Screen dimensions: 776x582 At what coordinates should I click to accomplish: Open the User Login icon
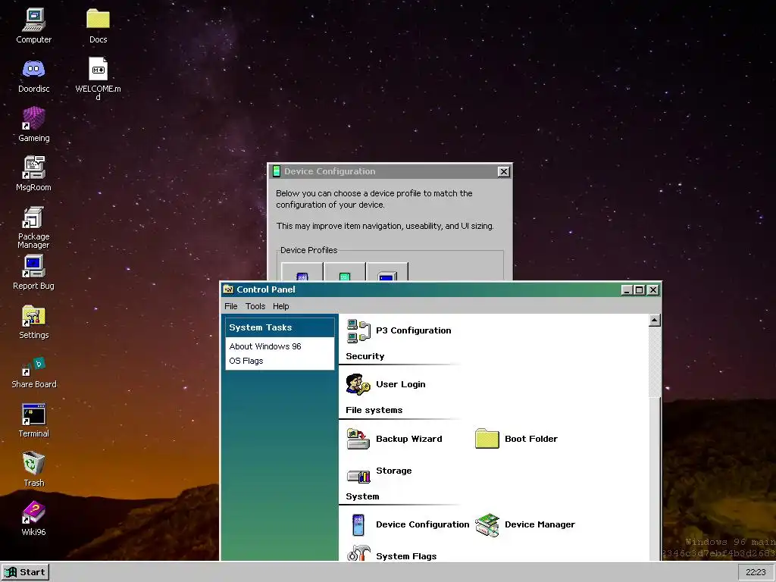358,384
